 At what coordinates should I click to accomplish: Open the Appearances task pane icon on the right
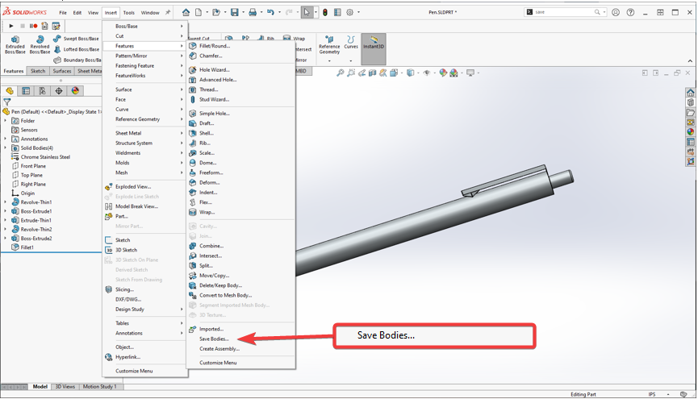coord(691,131)
